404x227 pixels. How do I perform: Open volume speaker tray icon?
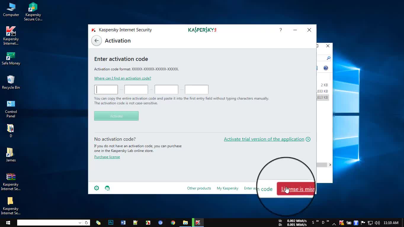(x=377, y=223)
